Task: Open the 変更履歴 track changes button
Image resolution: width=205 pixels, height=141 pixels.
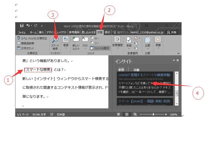Action: tap(117, 43)
